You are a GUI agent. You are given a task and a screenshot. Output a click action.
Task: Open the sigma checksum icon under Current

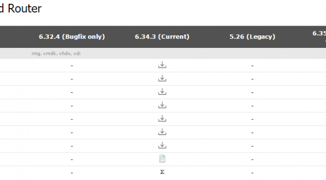coord(162,172)
